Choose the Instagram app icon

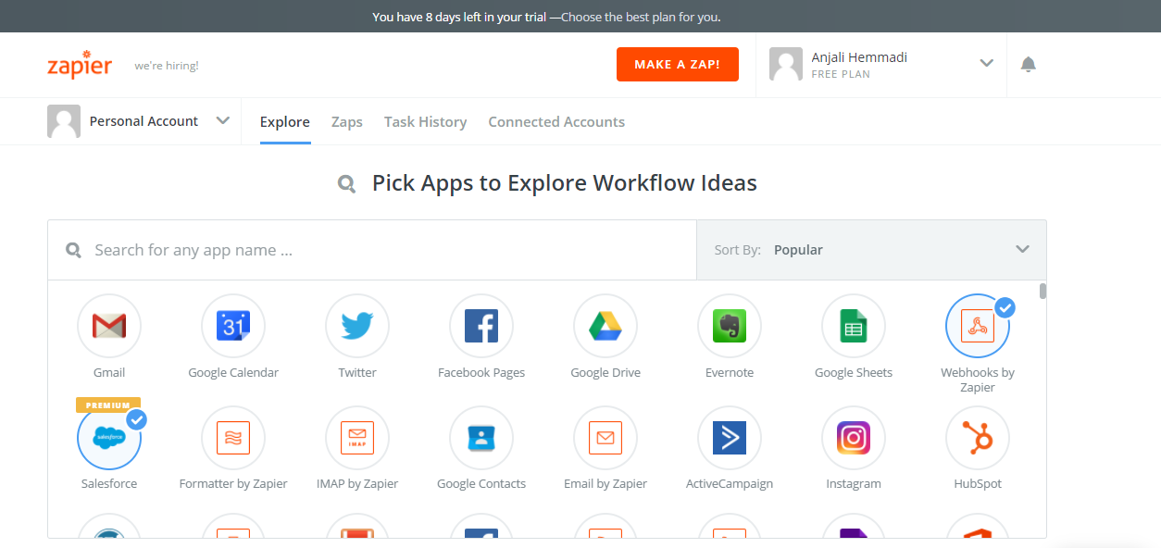coord(854,437)
